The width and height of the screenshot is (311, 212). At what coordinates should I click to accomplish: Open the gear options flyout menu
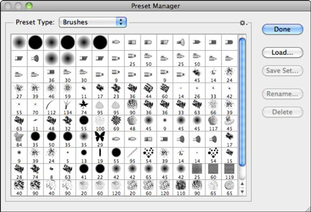pos(243,23)
